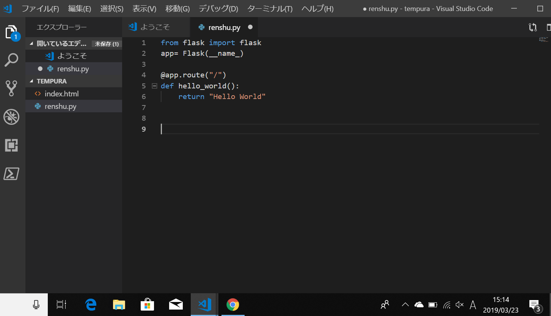Open index.html in the file tree
Viewport: 551px width, 316px height.
click(x=61, y=94)
